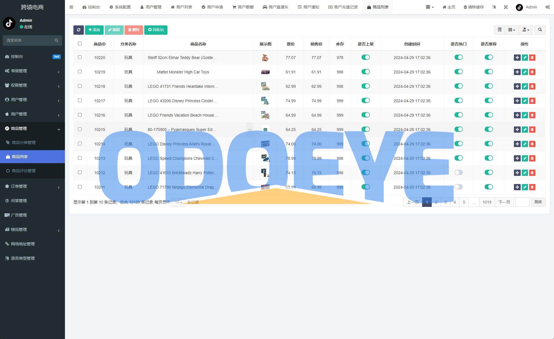This screenshot has width=554, height=339.
Task: Open 商品分类管理 in sidebar
Action: (32, 143)
